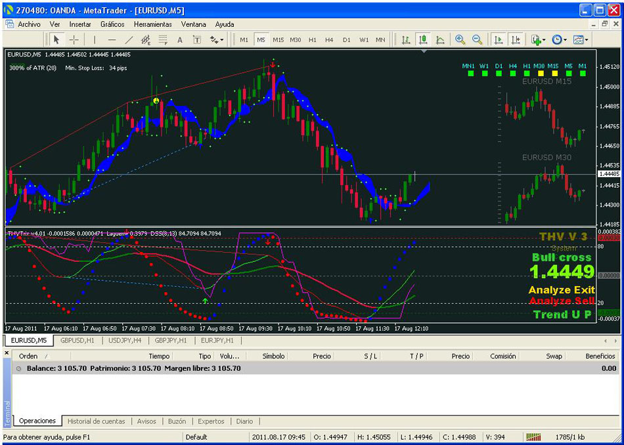Switch chart to candlestick mode
The height and width of the screenshot is (445, 624).
point(423,39)
